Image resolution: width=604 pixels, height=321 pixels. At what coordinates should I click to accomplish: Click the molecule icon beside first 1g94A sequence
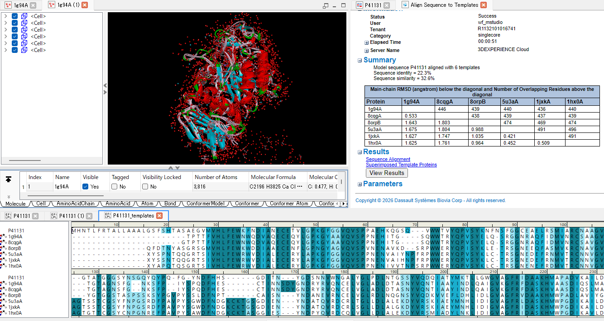point(3,236)
